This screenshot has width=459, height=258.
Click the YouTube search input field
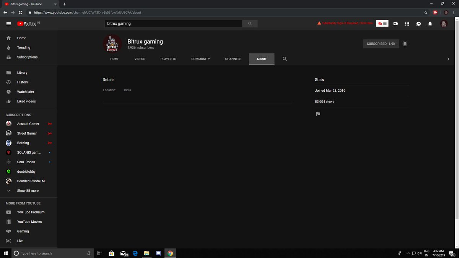coord(174,24)
